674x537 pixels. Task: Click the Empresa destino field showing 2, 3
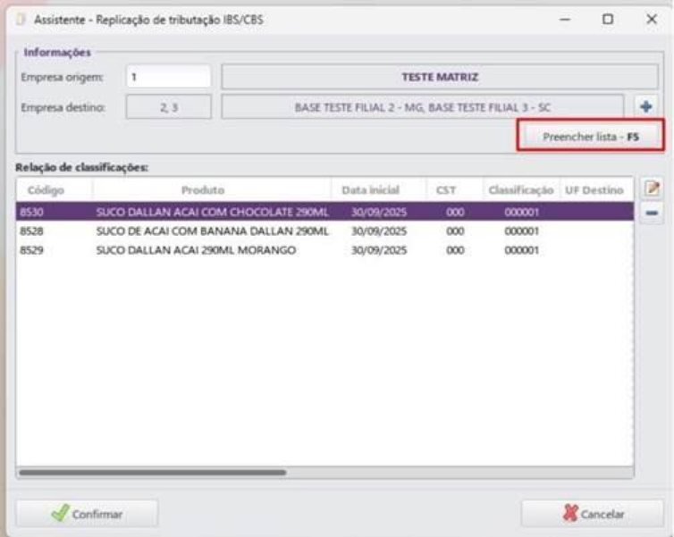168,107
